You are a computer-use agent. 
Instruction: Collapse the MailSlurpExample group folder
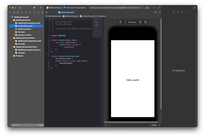coord(12,20)
